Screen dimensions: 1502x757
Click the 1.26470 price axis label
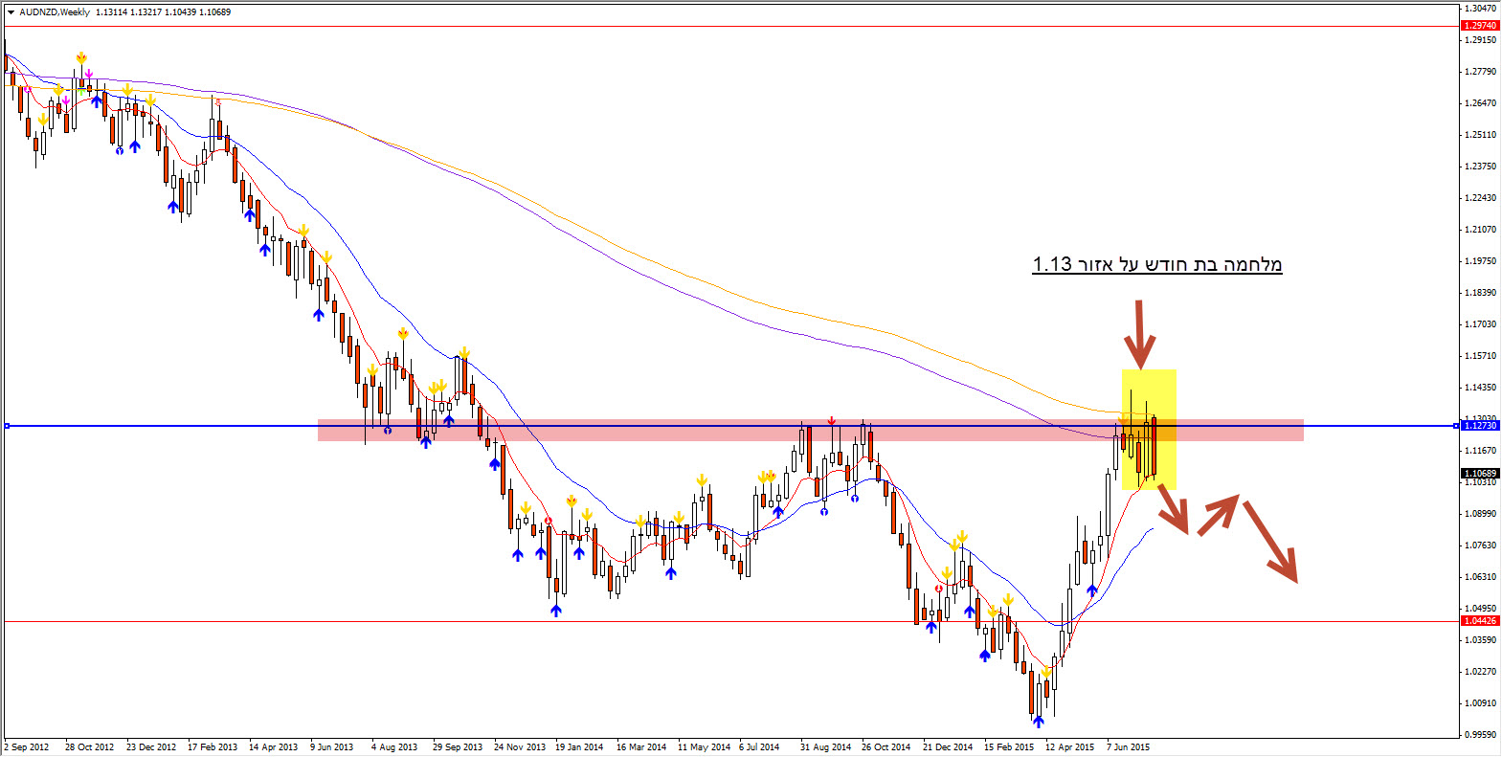tap(1480, 102)
